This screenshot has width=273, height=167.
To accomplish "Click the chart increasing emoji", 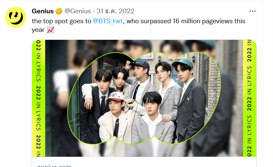I will coord(51,30).
